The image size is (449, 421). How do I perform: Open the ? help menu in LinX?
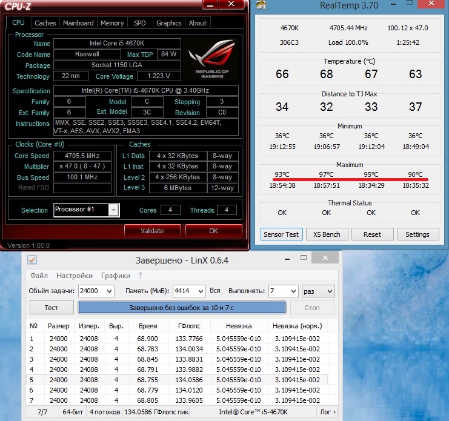140,276
